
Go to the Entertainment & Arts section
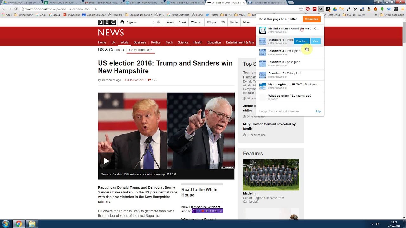(240, 42)
